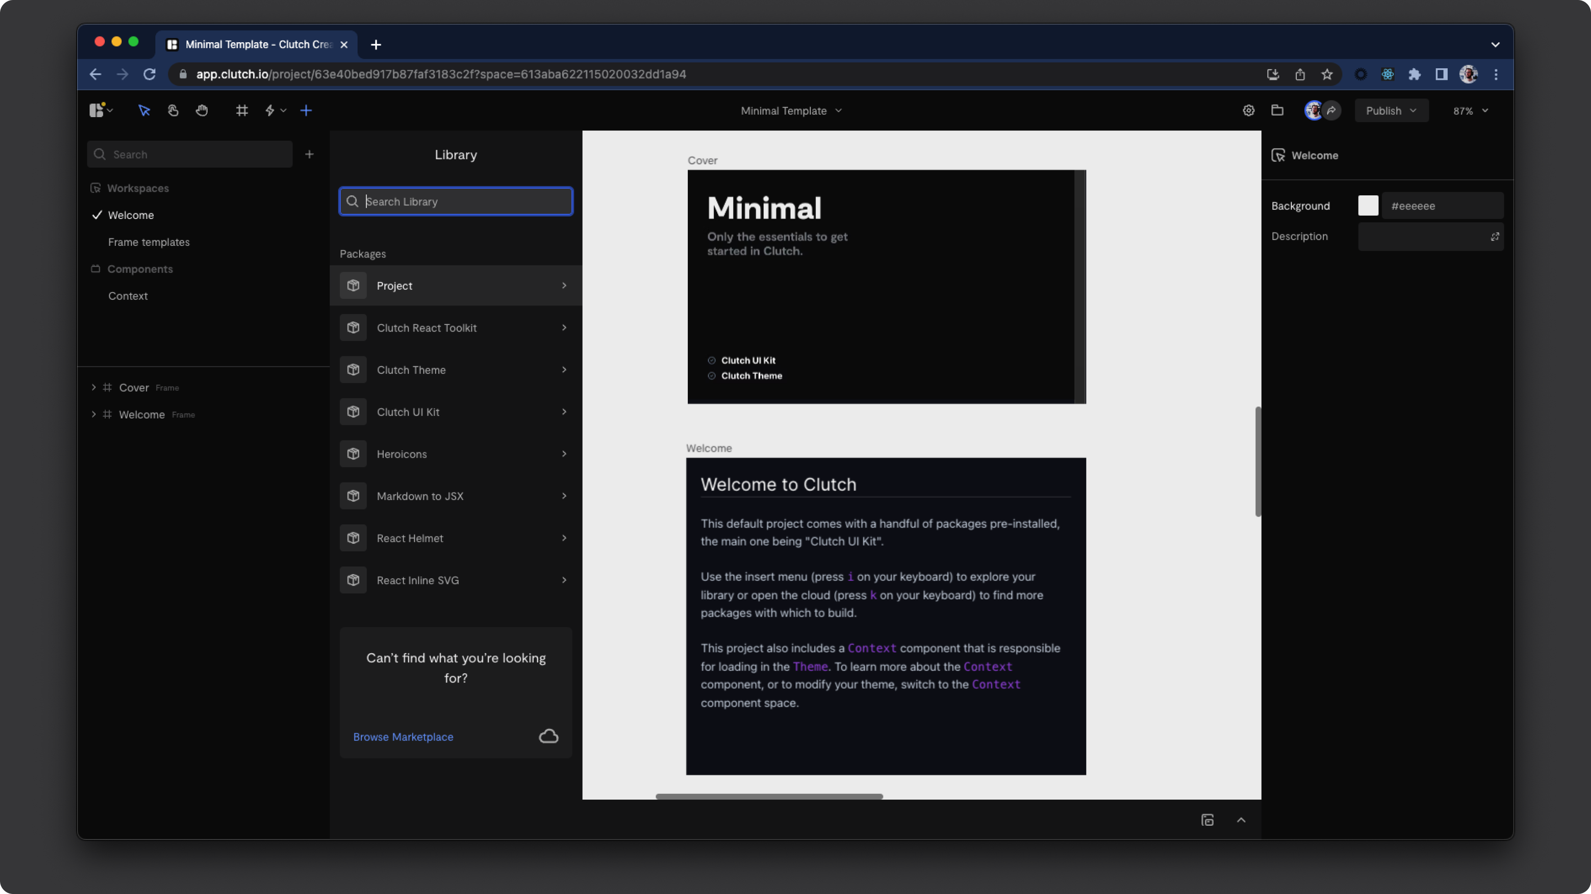Image resolution: width=1591 pixels, height=894 pixels.
Task: Expand the Cover frame tree item
Action: point(93,387)
